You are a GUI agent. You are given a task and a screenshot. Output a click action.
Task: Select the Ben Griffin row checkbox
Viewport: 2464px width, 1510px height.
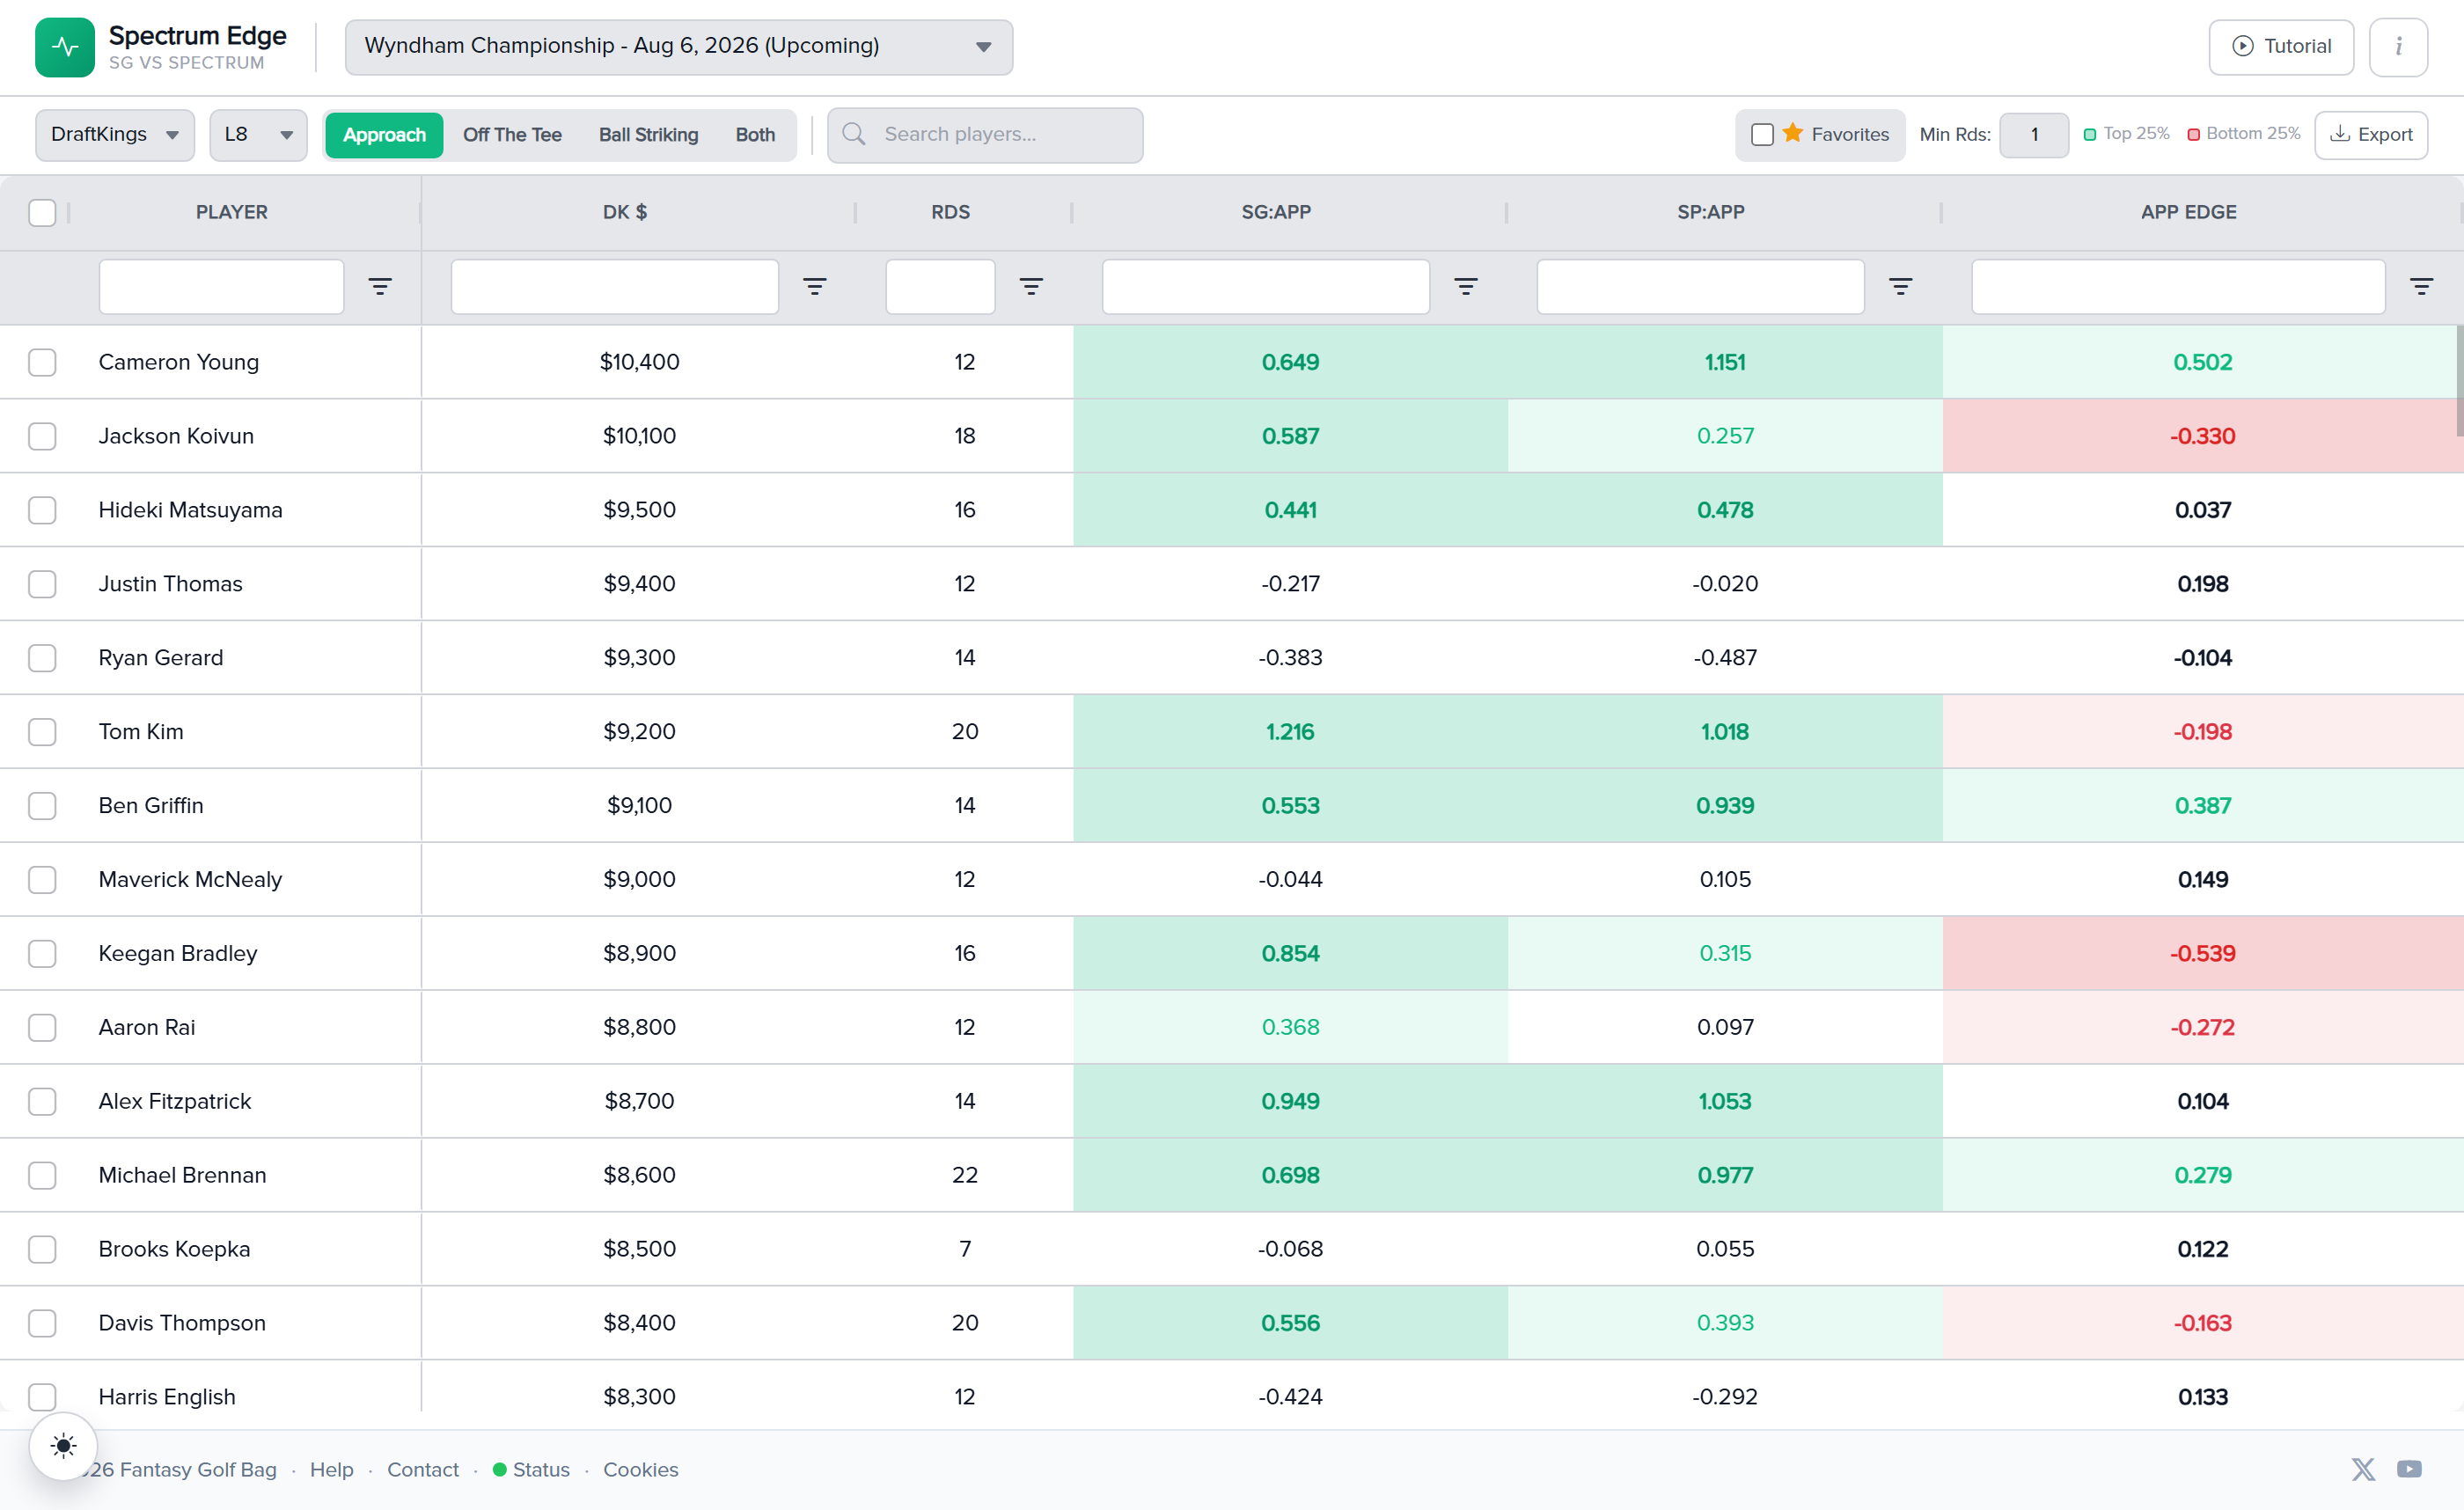click(x=42, y=806)
